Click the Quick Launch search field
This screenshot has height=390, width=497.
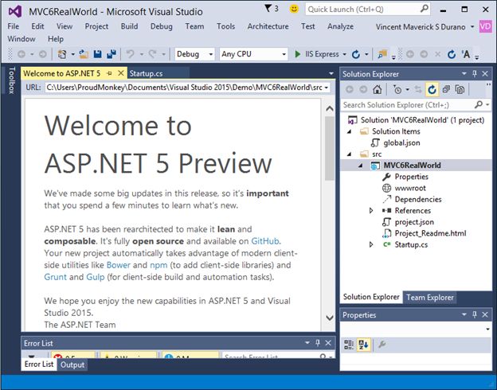pos(363,9)
